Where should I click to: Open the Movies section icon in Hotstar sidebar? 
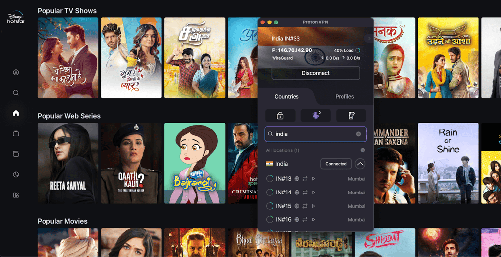16,154
